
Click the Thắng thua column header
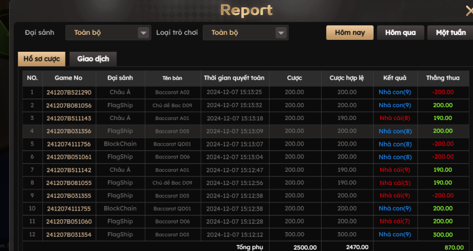pyautogui.click(x=442, y=78)
